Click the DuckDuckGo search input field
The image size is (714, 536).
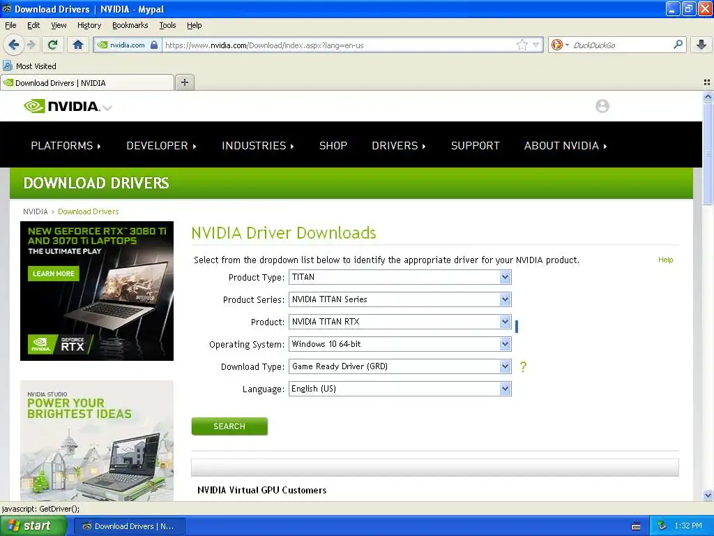(x=620, y=45)
